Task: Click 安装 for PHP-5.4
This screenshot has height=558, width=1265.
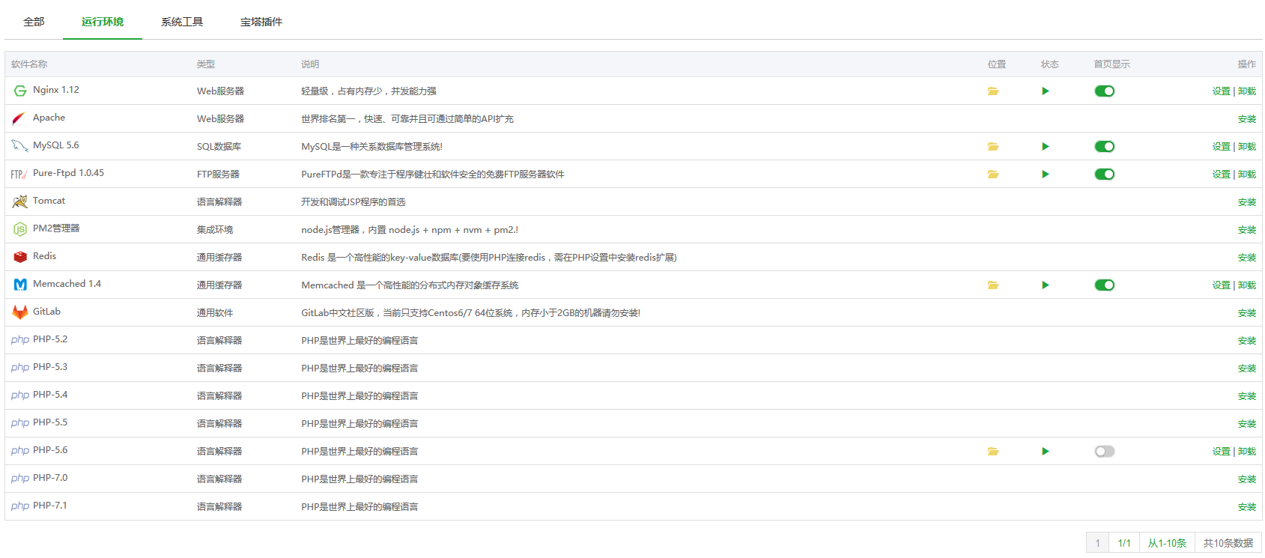Action: click(x=1247, y=396)
